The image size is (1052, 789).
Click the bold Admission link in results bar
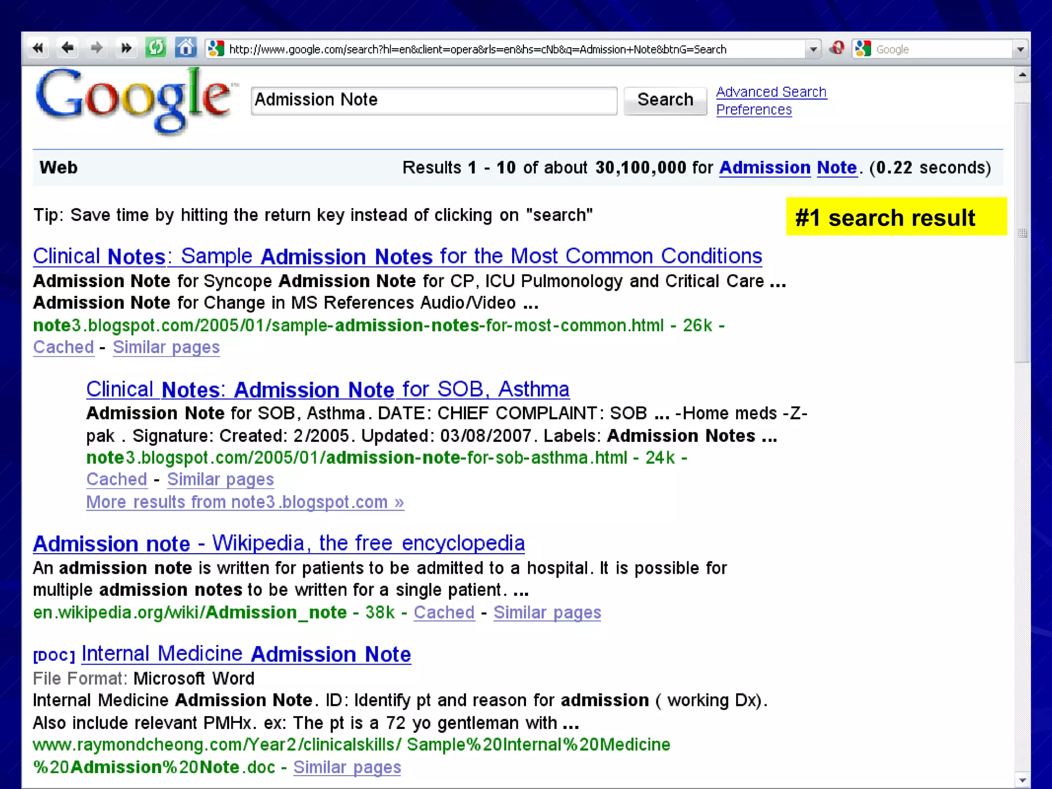pyautogui.click(x=764, y=167)
